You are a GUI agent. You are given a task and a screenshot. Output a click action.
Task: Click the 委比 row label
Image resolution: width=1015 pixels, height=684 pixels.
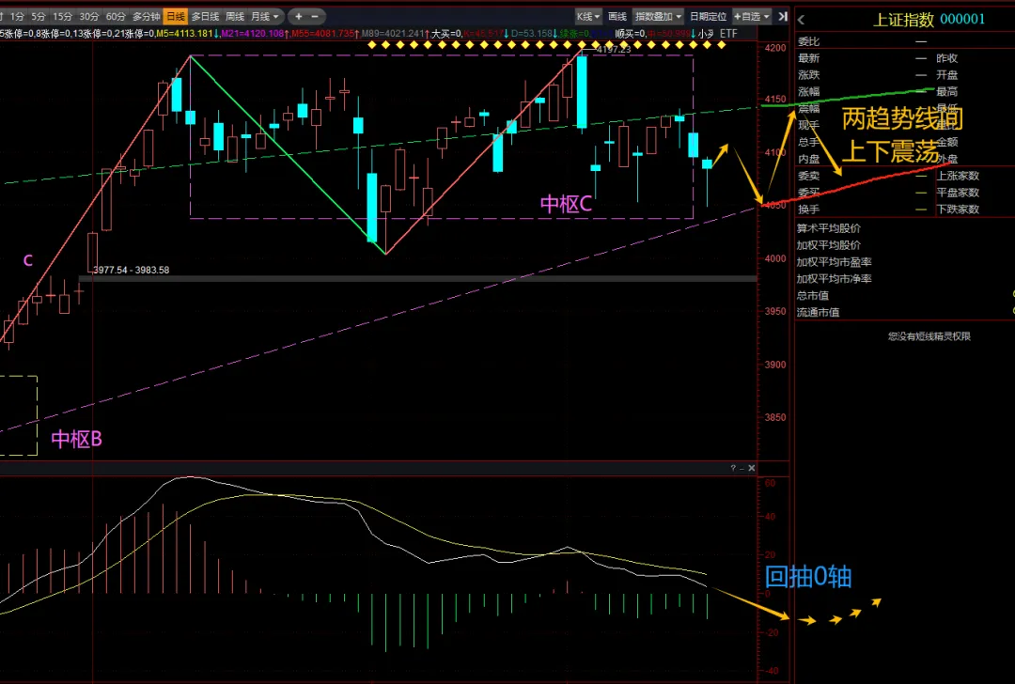(x=808, y=41)
